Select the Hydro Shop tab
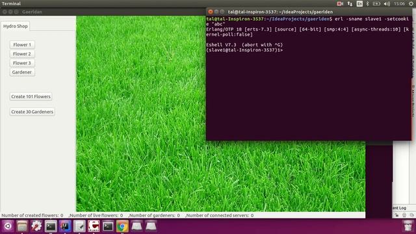The height and width of the screenshot is (234, 416). click(16, 26)
